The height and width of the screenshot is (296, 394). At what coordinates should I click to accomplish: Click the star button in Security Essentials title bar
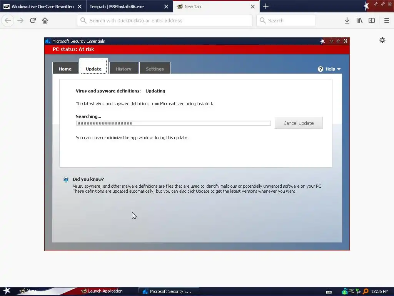point(322,41)
